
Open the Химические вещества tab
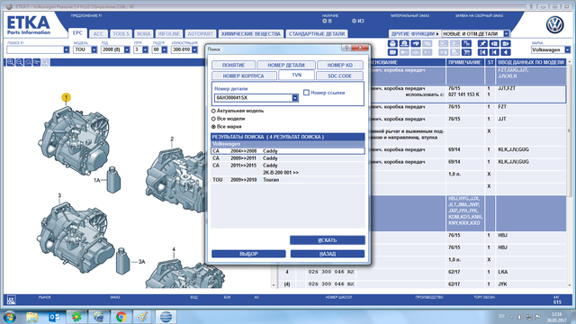(x=250, y=34)
